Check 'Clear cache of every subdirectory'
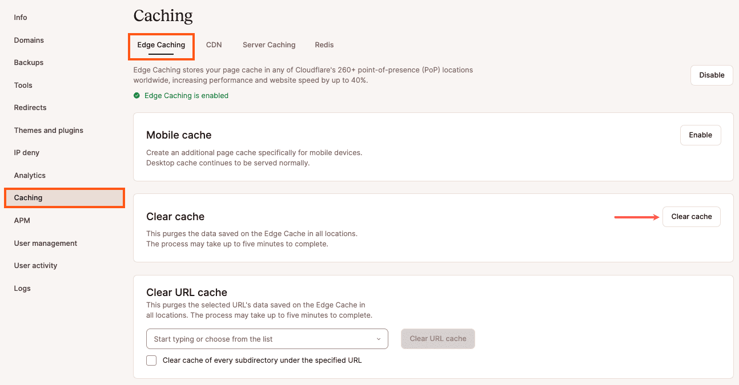Image resolution: width=739 pixels, height=385 pixels. [151, 360]
